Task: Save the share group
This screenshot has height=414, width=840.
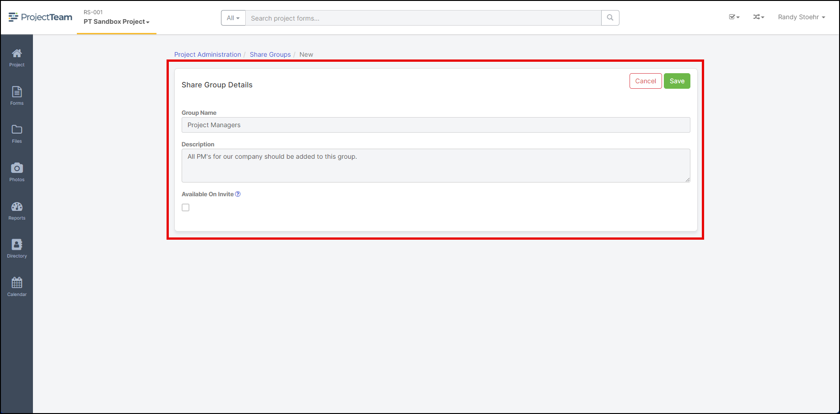Action: pyautogui.click(x=677, y=81)
